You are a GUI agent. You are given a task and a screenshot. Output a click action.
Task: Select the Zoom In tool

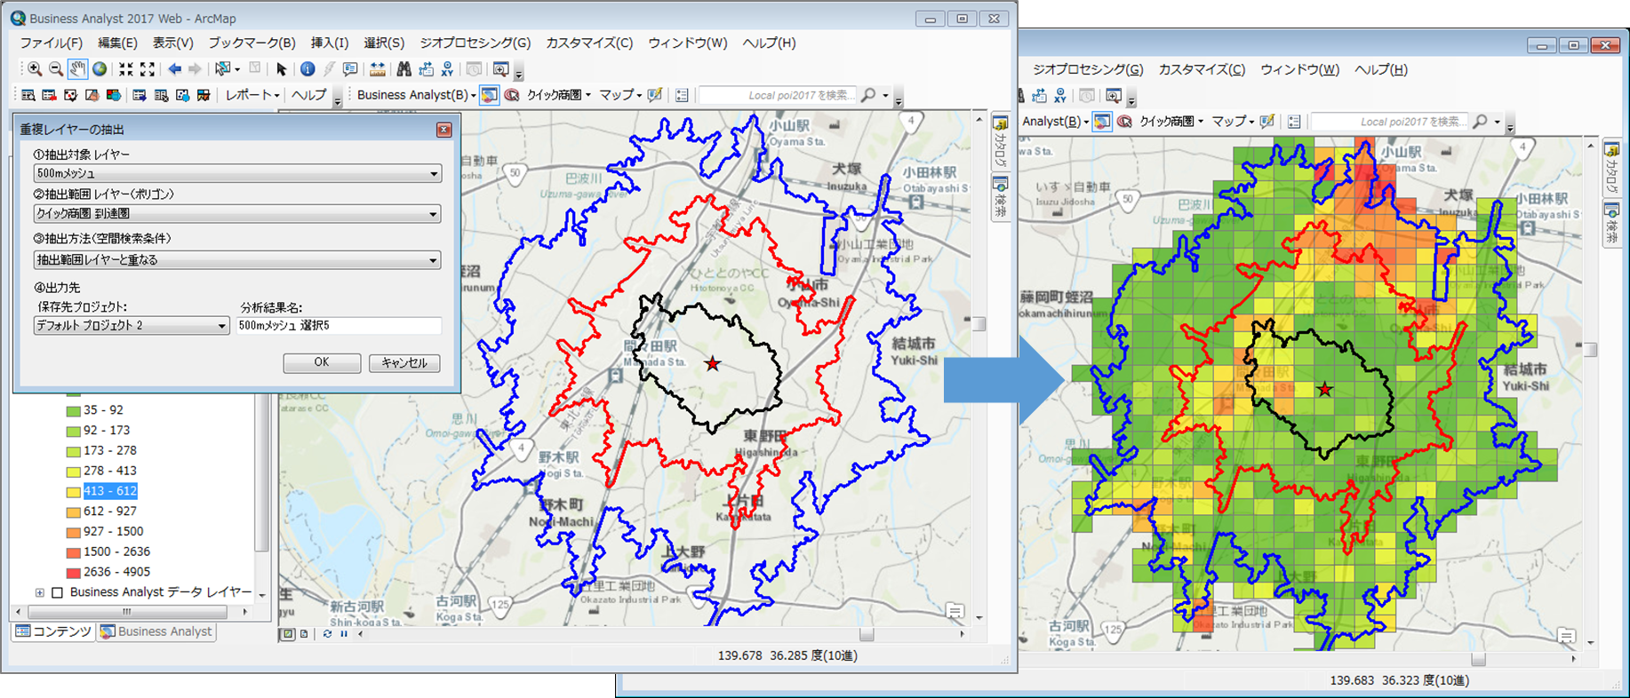tap(35, 69)
